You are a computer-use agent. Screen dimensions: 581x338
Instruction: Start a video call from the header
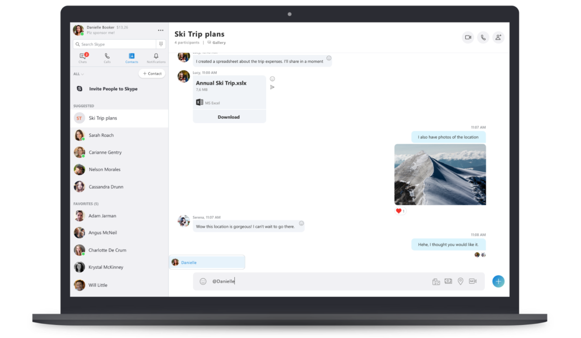tap(467, 37)
